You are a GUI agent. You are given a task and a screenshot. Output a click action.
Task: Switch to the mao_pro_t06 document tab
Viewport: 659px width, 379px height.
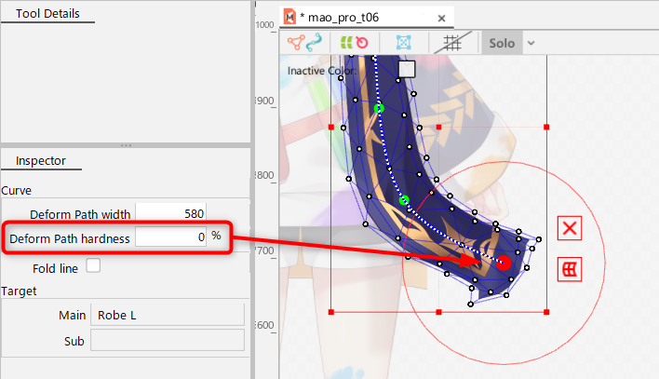(x=344, y=17)
